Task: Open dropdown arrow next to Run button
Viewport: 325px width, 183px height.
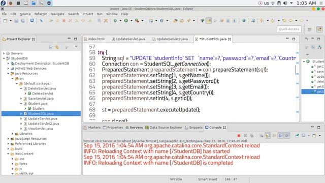Action: (131, 20)
